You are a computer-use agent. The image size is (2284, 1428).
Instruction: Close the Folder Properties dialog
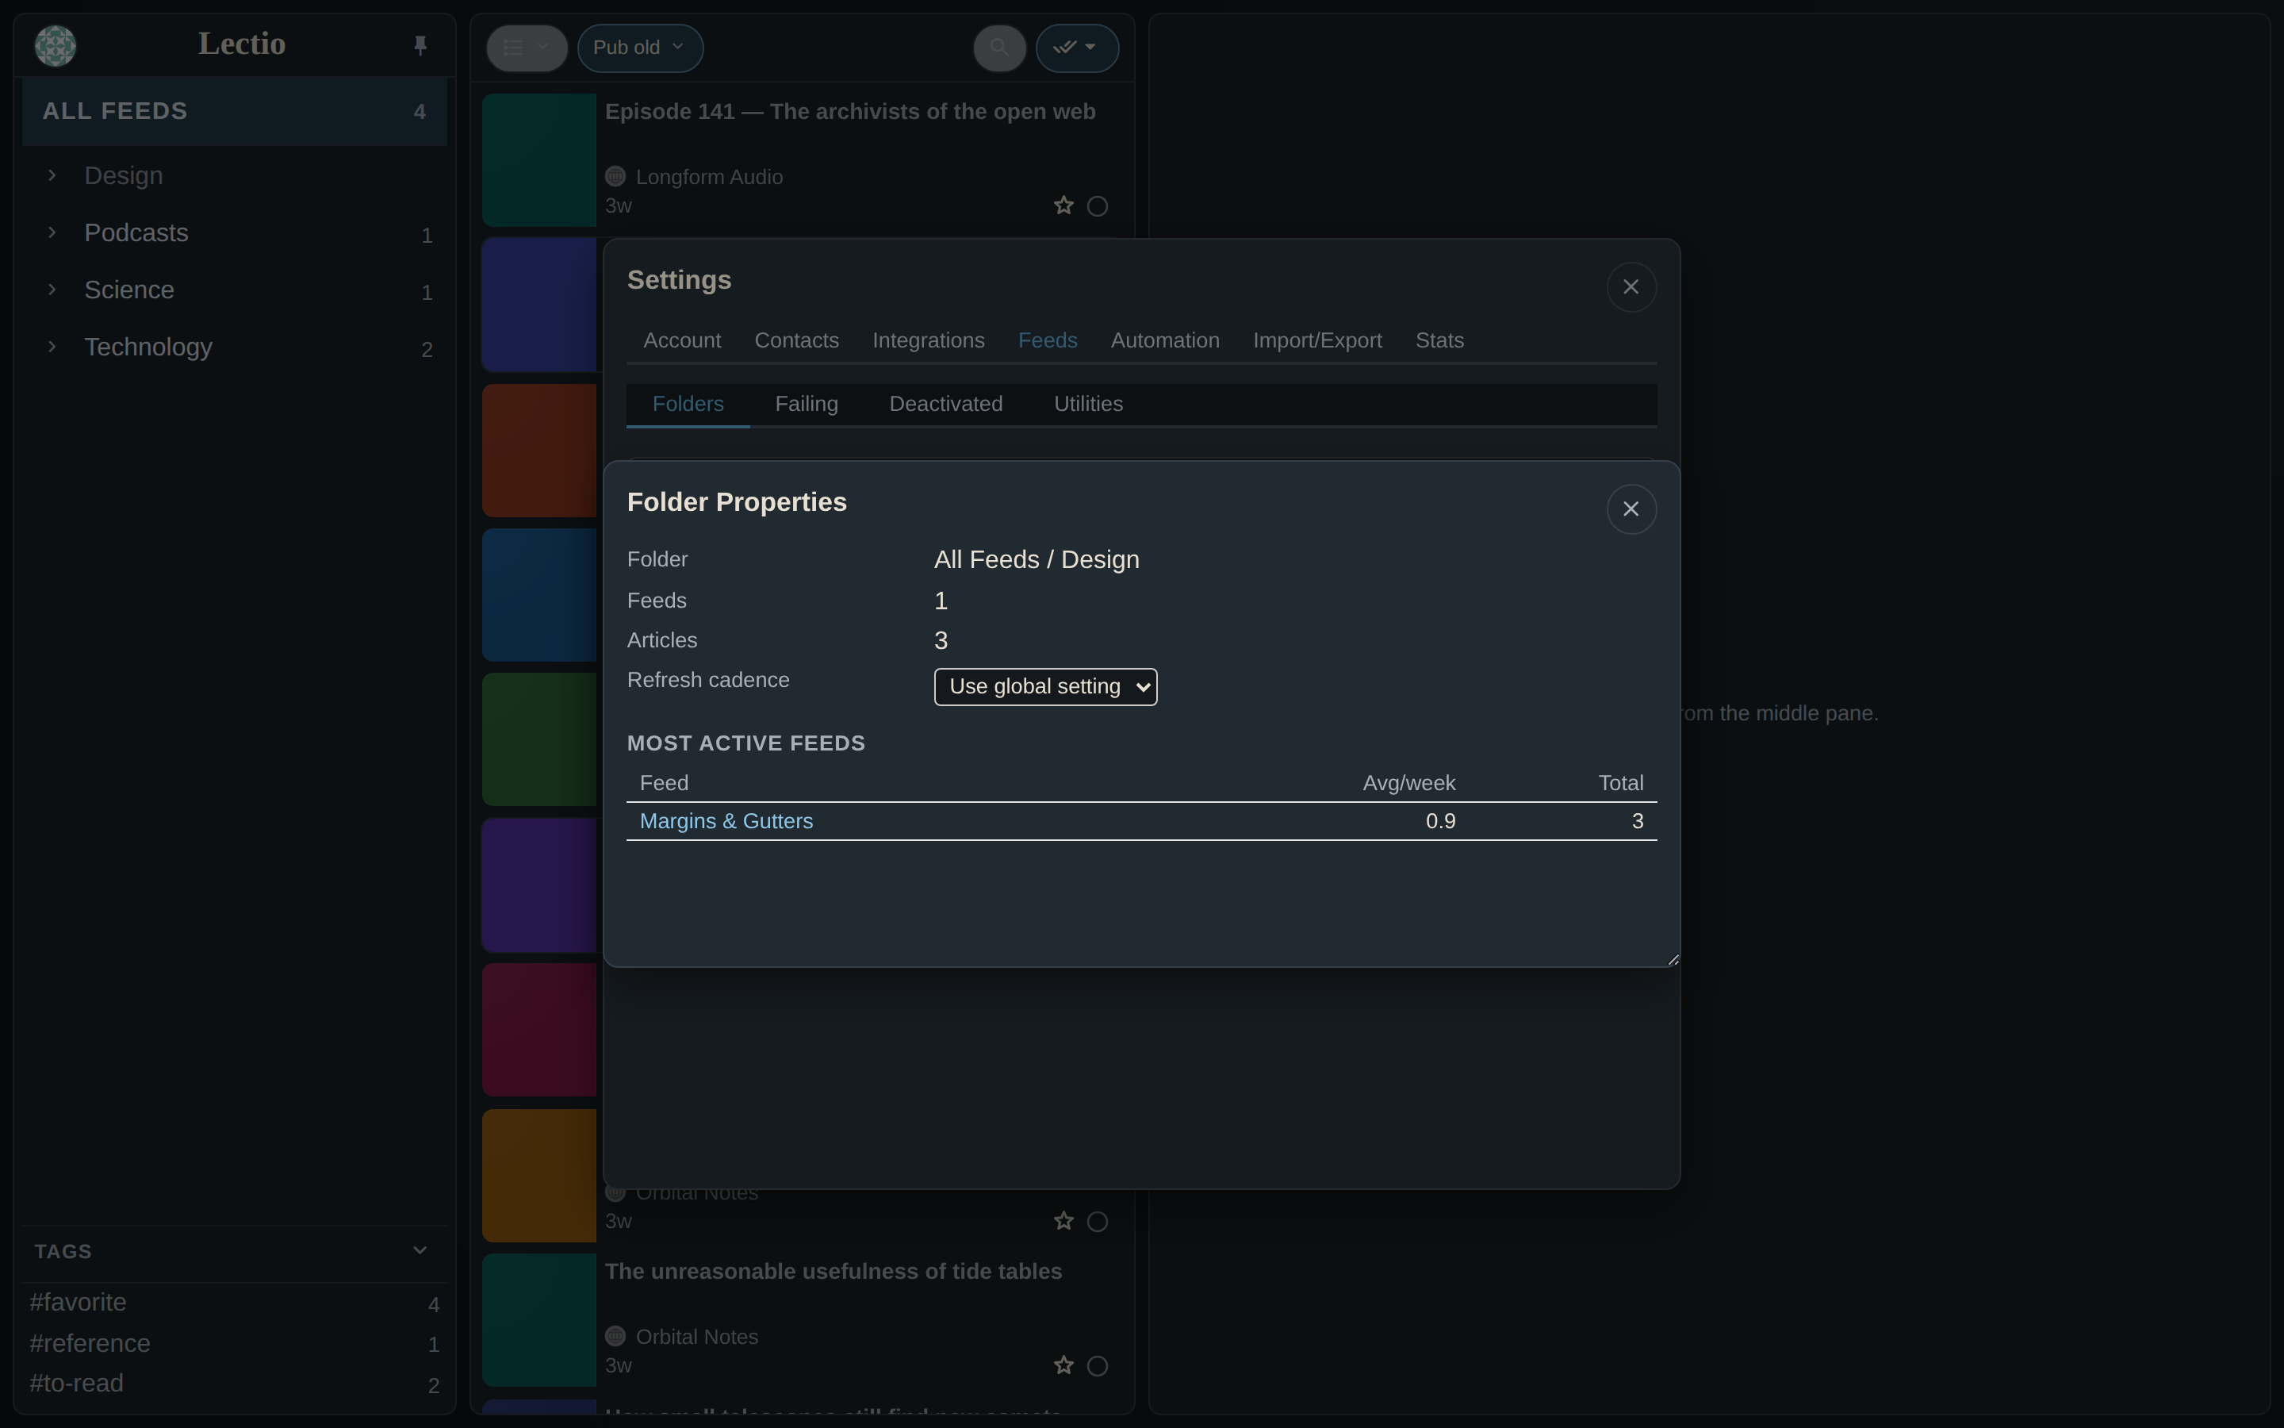click(1631, 509)
